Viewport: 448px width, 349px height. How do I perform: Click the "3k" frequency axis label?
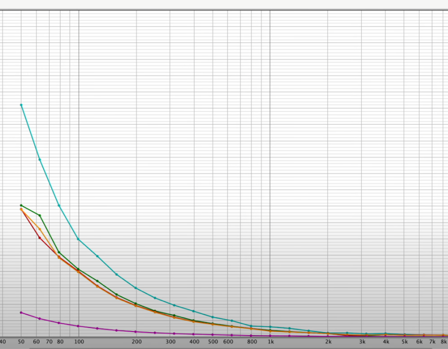(x=362, y=342)
